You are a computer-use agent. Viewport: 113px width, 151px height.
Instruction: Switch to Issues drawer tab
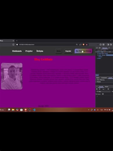coord(107,87)
